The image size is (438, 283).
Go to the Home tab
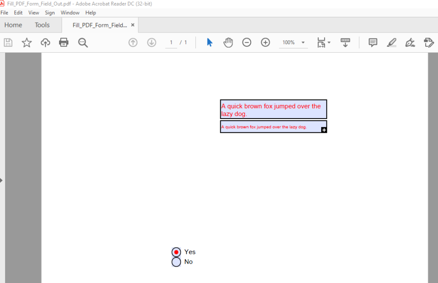[13, 25]
